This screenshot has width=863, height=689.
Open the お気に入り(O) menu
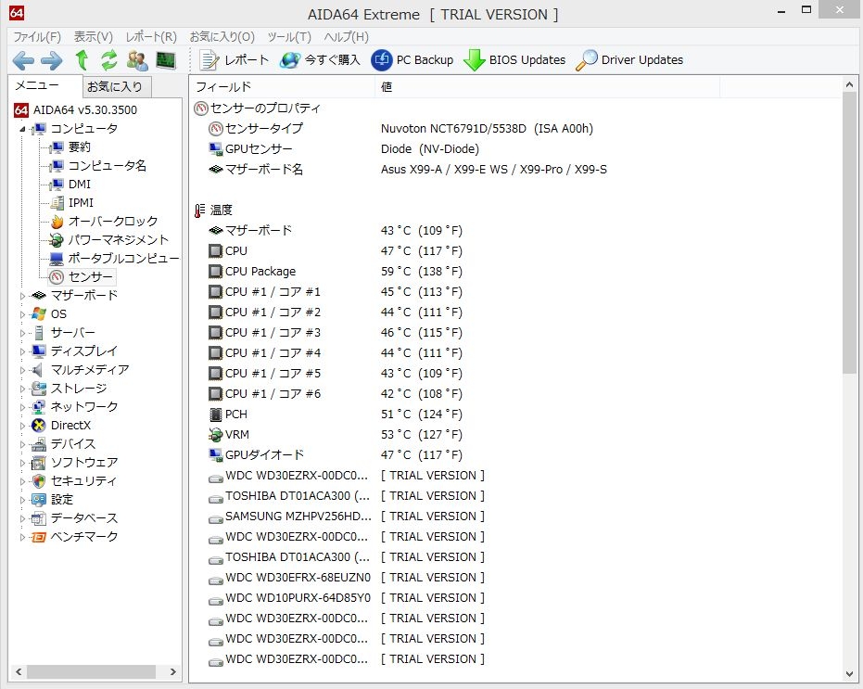point(222,37)
